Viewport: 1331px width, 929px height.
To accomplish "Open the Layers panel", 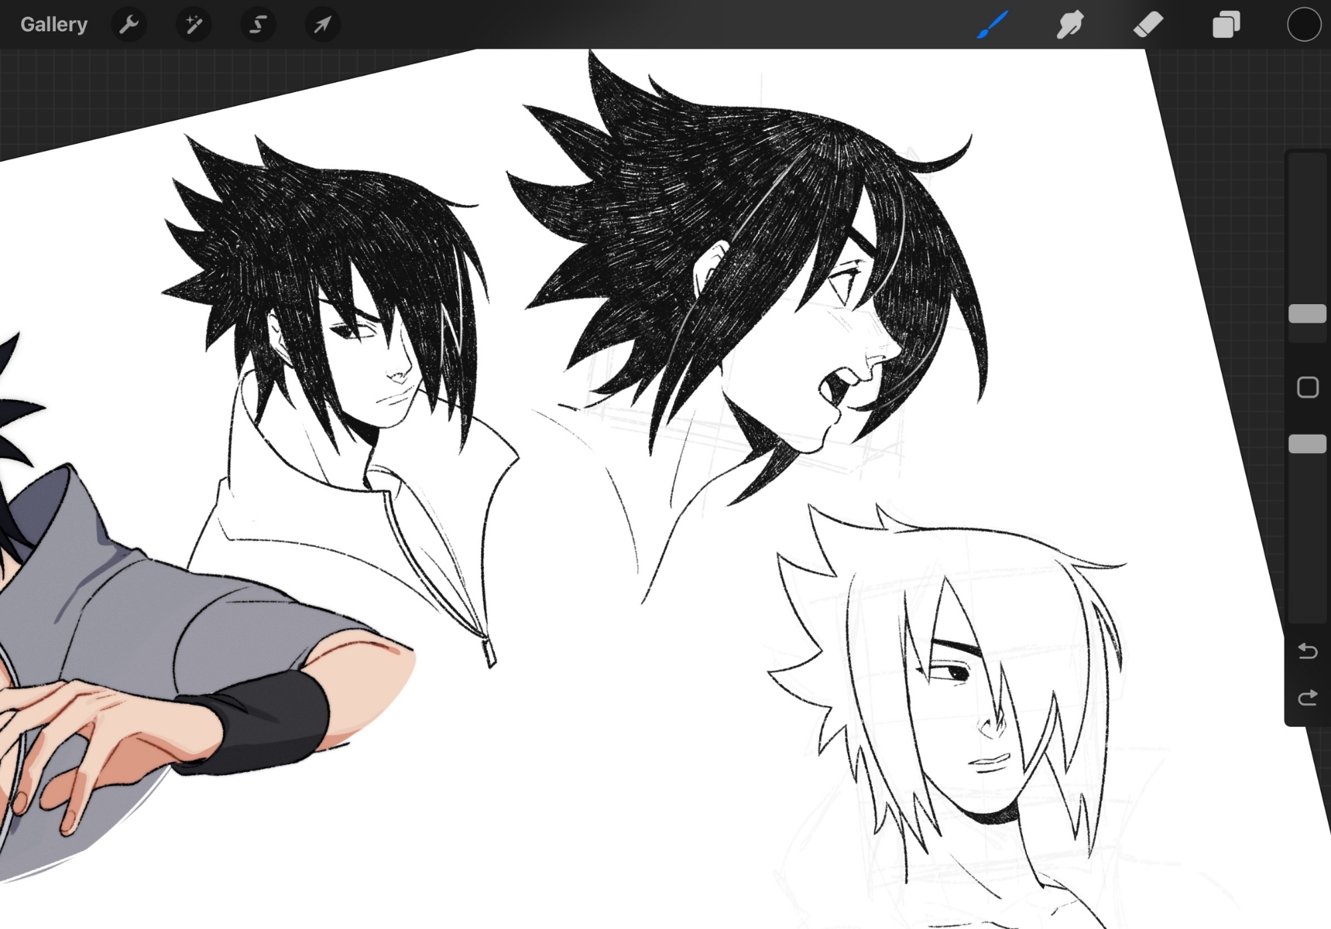I will click(1226, 25).
